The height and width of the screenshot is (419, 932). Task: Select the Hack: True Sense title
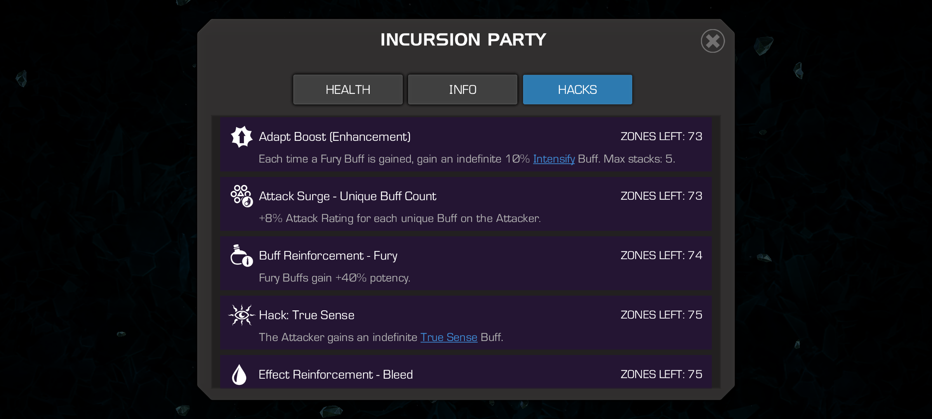tap(306, 315)
